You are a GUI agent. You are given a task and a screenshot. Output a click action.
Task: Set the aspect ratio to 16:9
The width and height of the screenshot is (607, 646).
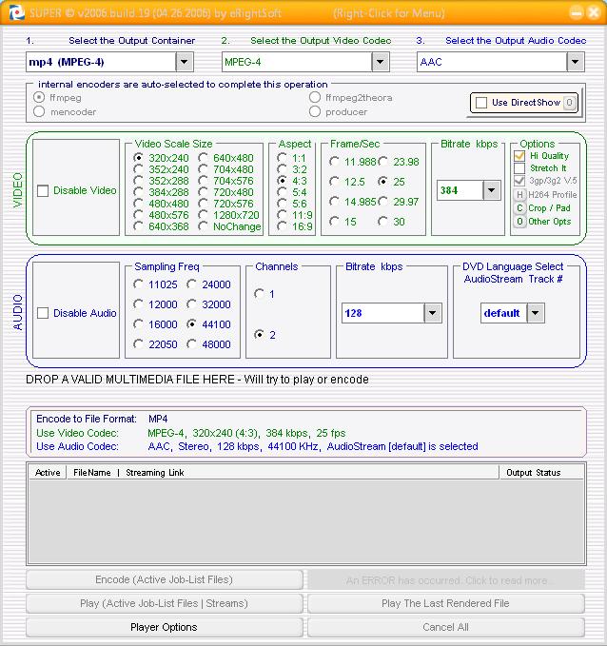click(x=283, y=226)
